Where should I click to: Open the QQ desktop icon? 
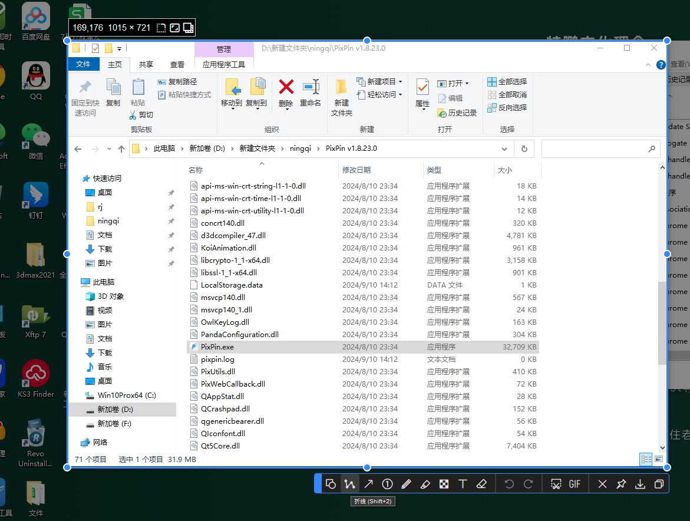tap(35, 81)
